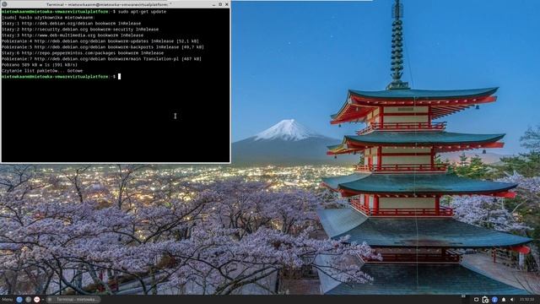The height and width of the screenshot is (304, 540).
Task: Open the notifications bell in the tray
Action: (504, 300)
